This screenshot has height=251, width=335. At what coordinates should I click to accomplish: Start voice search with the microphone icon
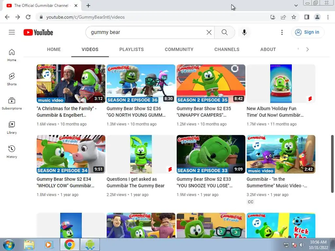[244, 32]
